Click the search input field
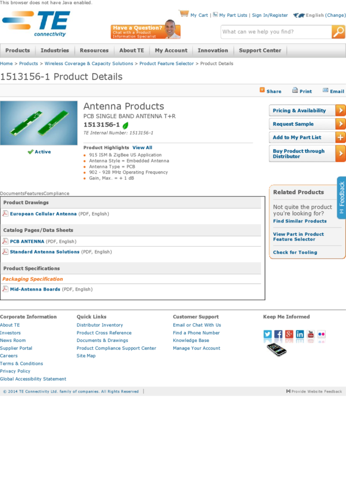346x490 pixels. click(276, 32)
